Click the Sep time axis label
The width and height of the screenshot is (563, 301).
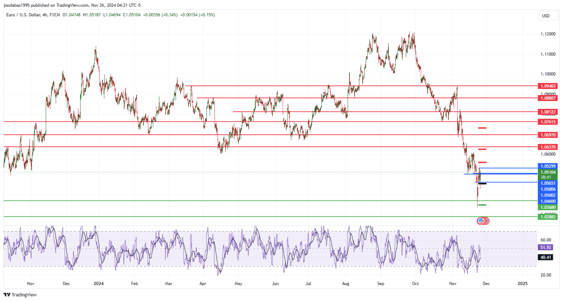click(x=381, y=283)
